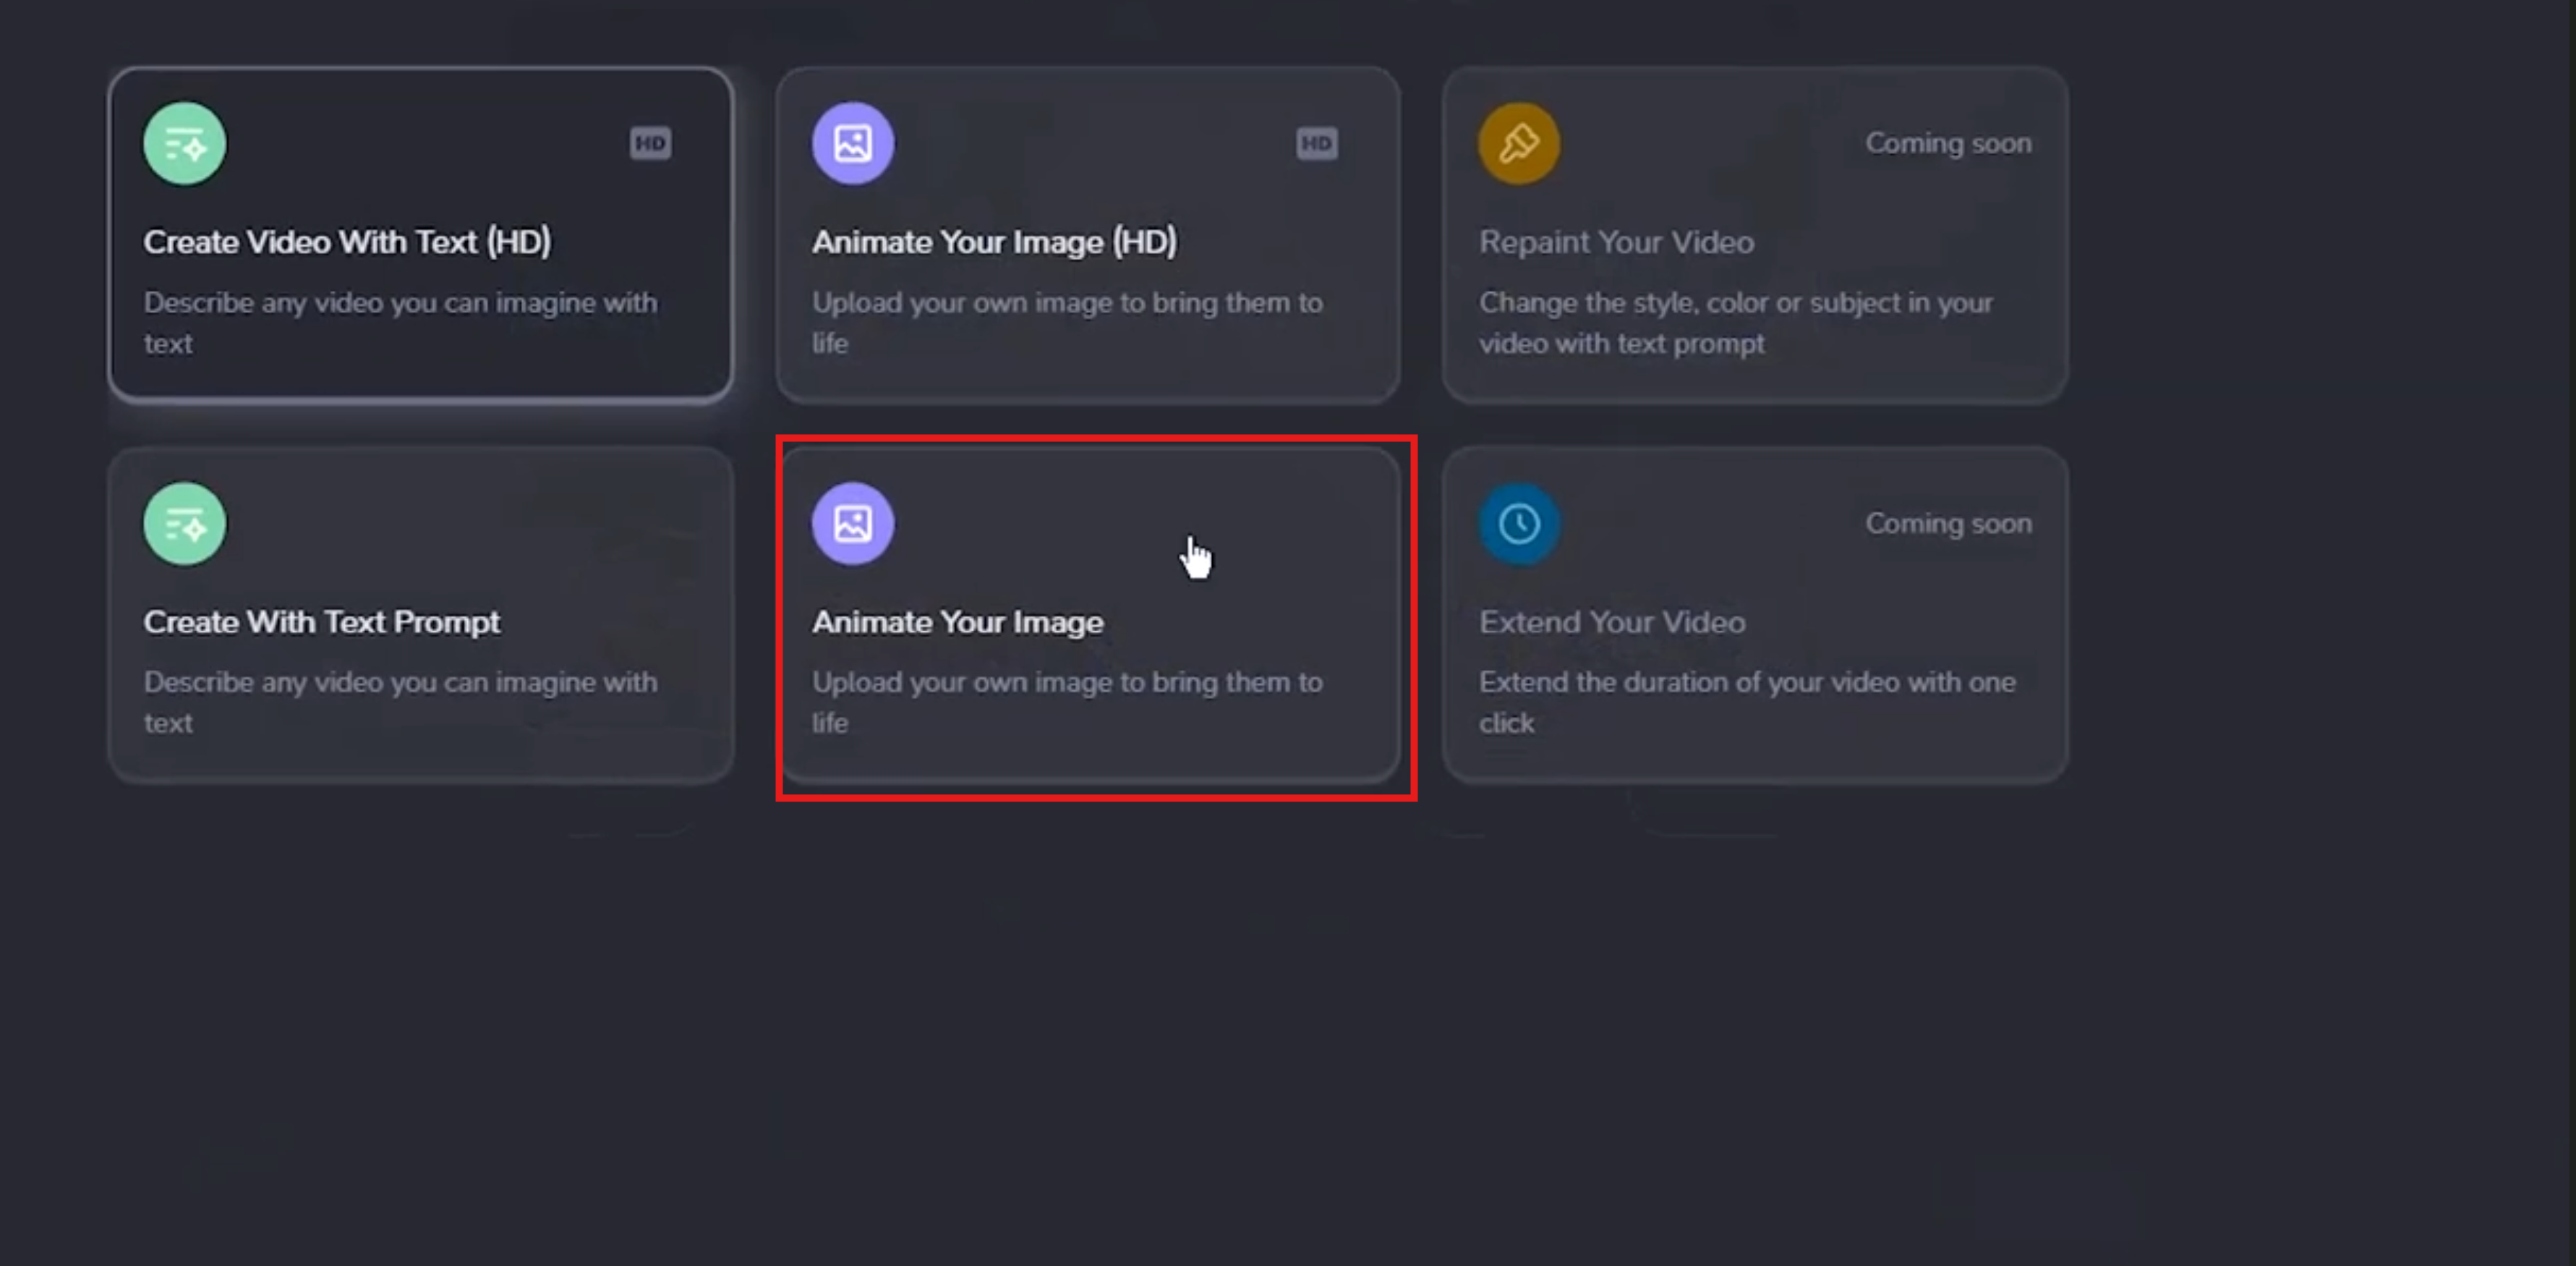Click description 'Change the style, color or subject'
The image size is (2576, 1266).
pos(1735,322)
